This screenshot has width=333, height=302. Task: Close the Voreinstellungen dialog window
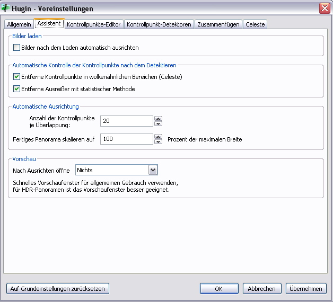[324, 8]
